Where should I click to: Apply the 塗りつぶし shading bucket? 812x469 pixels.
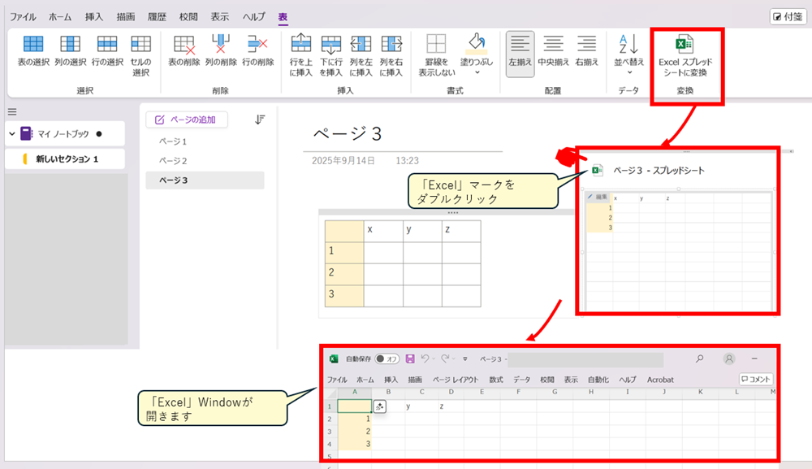coord(477,44)
